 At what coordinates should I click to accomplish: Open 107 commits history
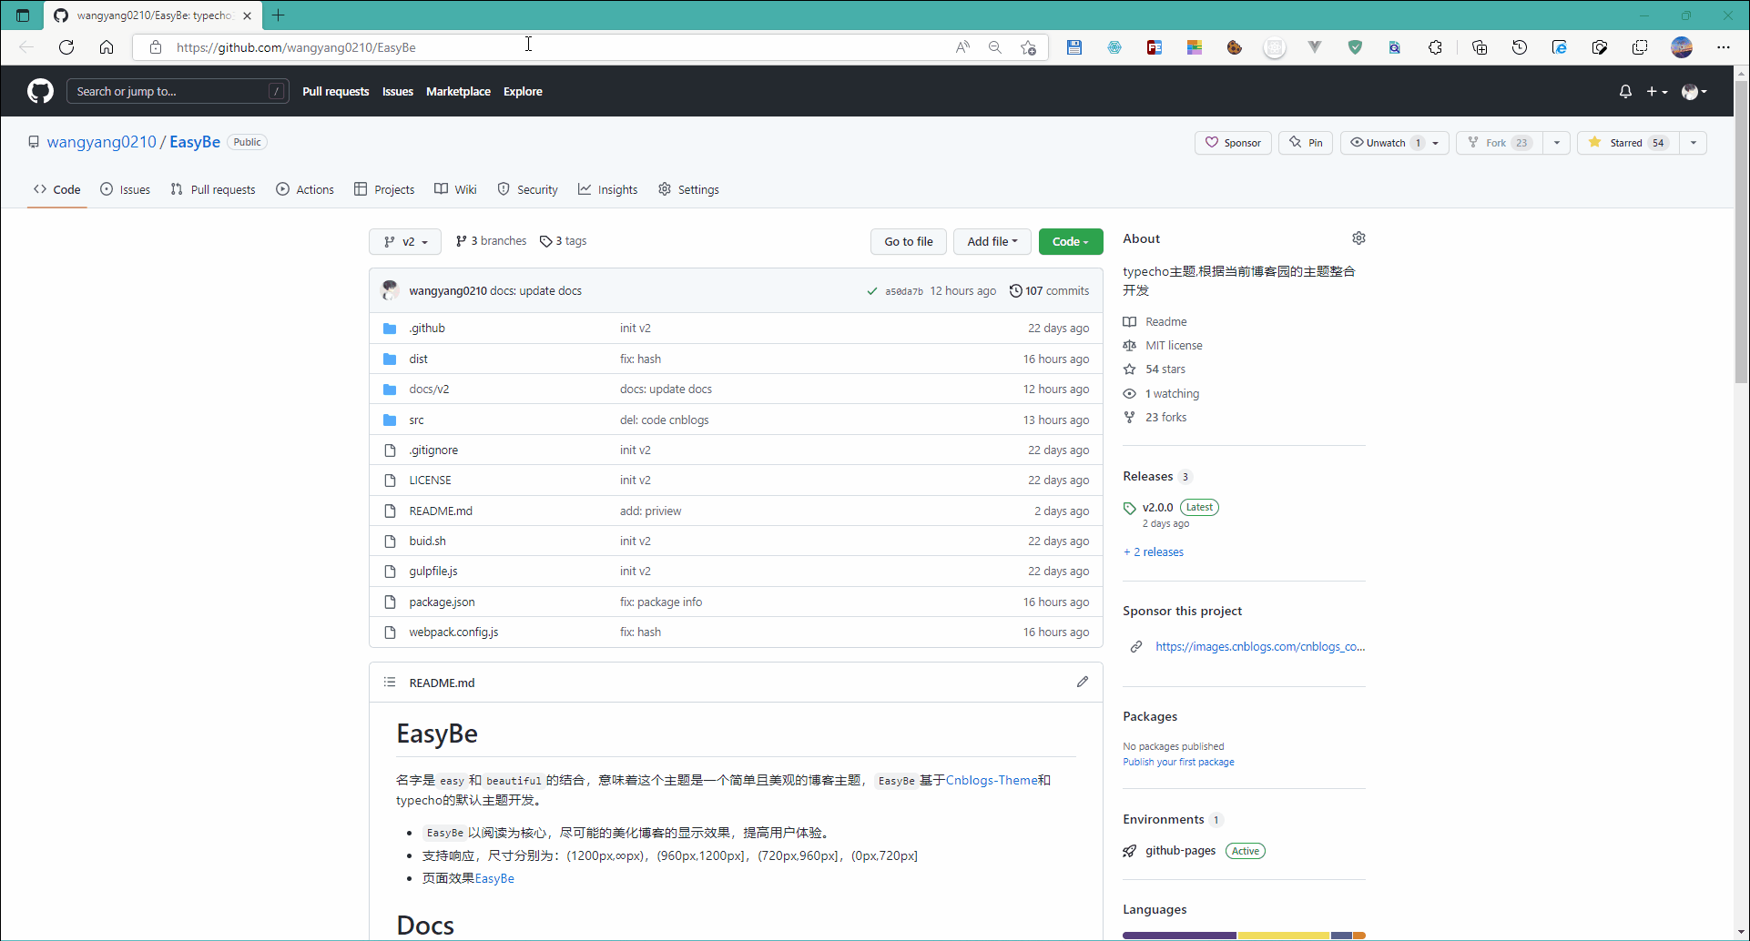[1049, 291]
